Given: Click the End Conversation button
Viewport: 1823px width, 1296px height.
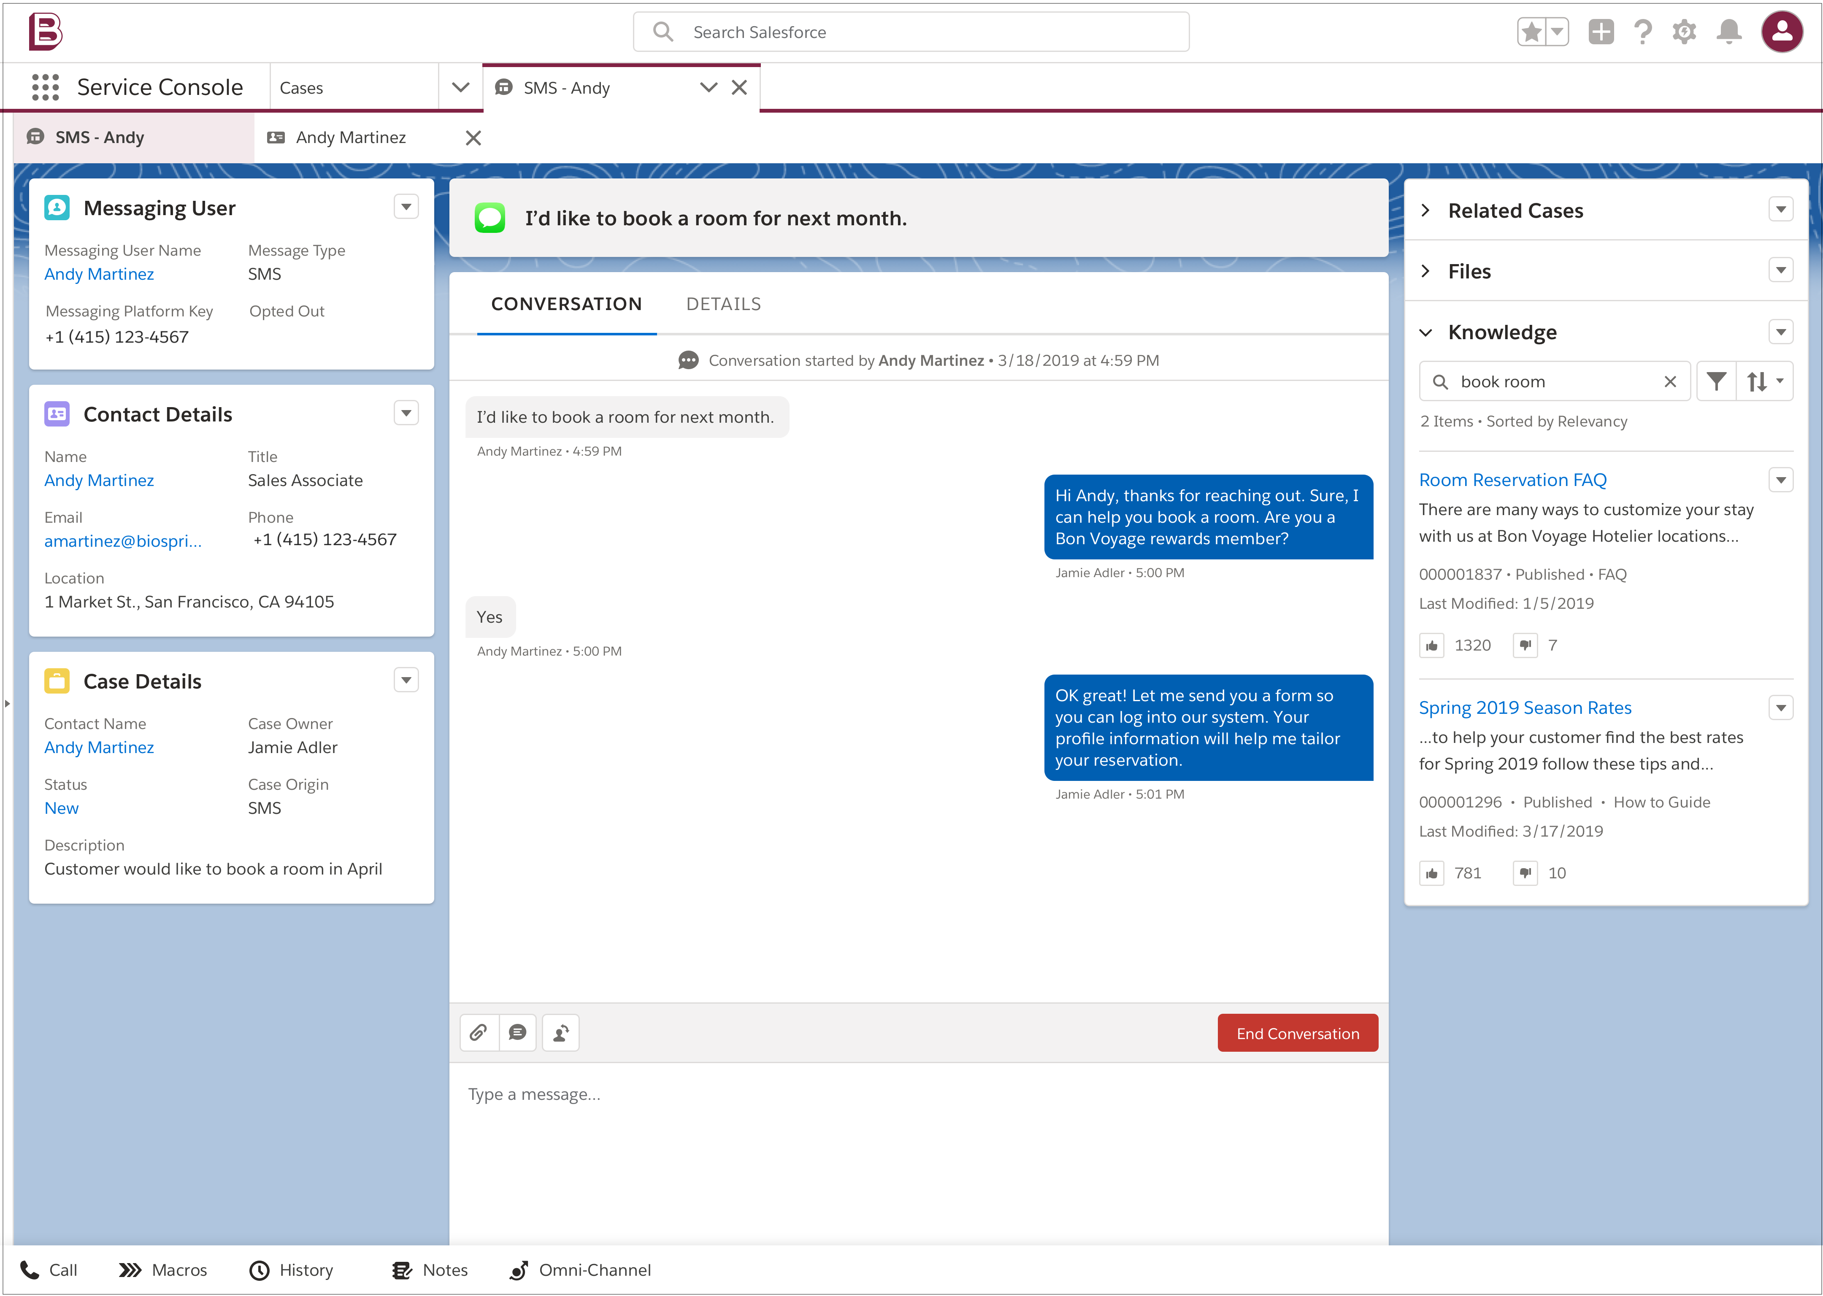Looking at the screenshot, I should (1297, 1032).
